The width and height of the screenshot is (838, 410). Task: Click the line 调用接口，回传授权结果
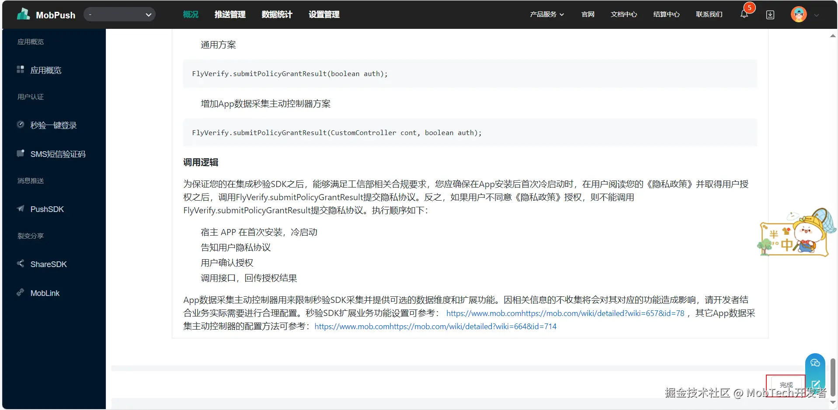249,278
